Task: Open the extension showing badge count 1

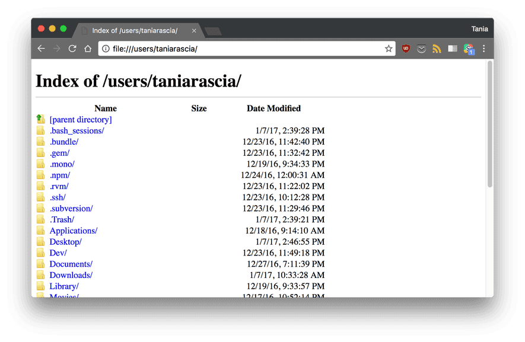Action: click(x=469, y=49)
